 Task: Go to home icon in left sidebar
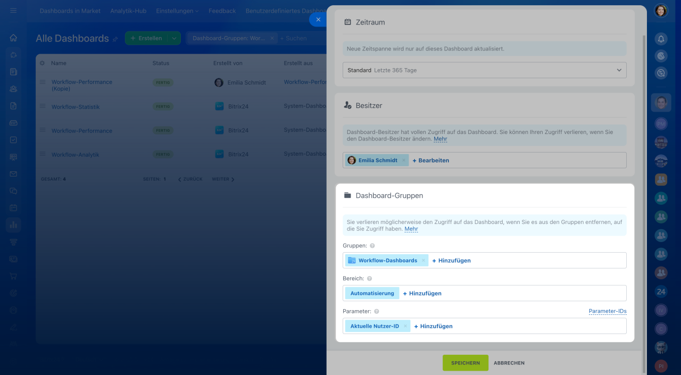(13, 38)
